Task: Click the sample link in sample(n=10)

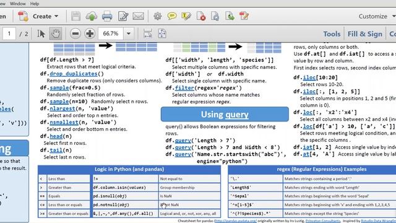Action: tap(59, 102)
